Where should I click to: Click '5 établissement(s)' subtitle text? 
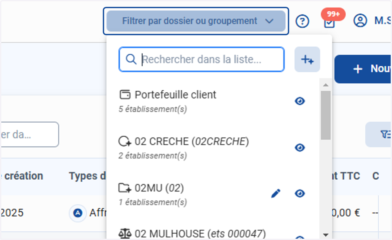coord(153,109)
